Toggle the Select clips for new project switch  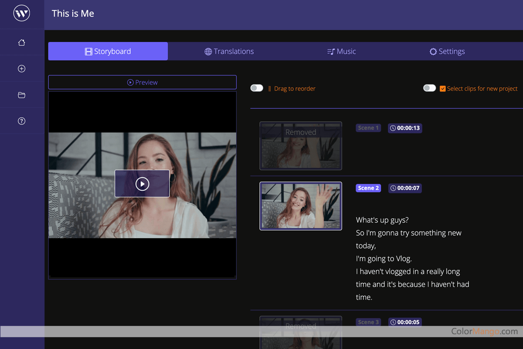point(429,88)
